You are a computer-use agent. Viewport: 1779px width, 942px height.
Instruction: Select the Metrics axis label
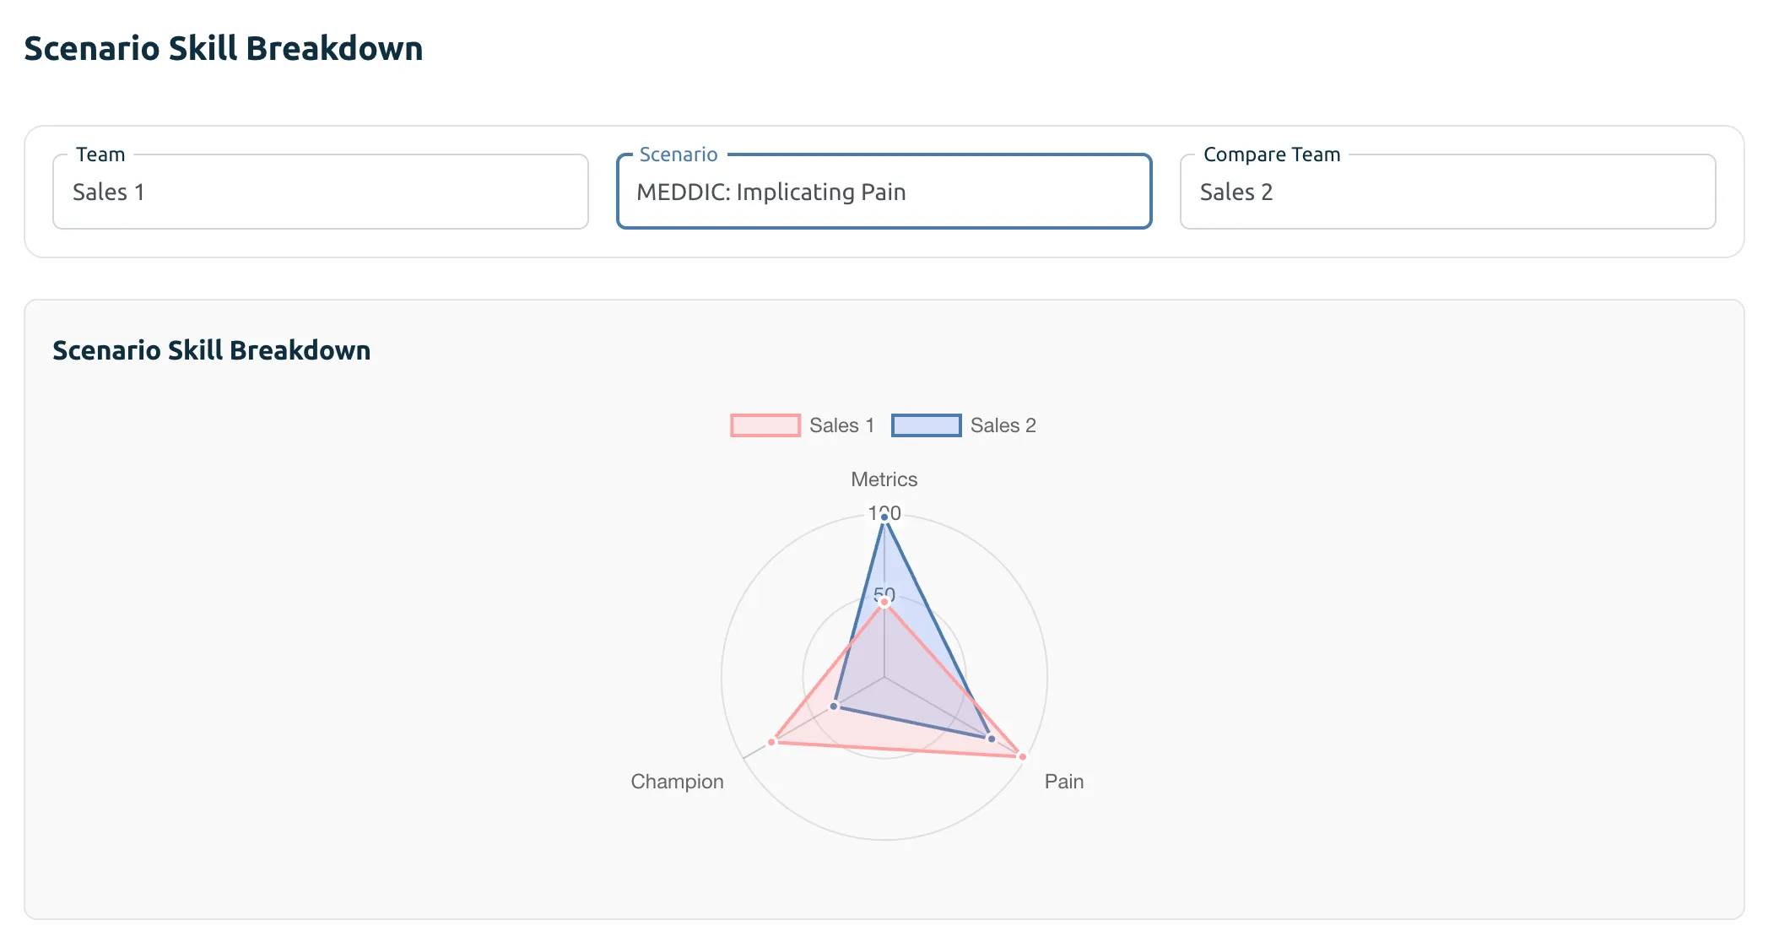pos(884,479)
